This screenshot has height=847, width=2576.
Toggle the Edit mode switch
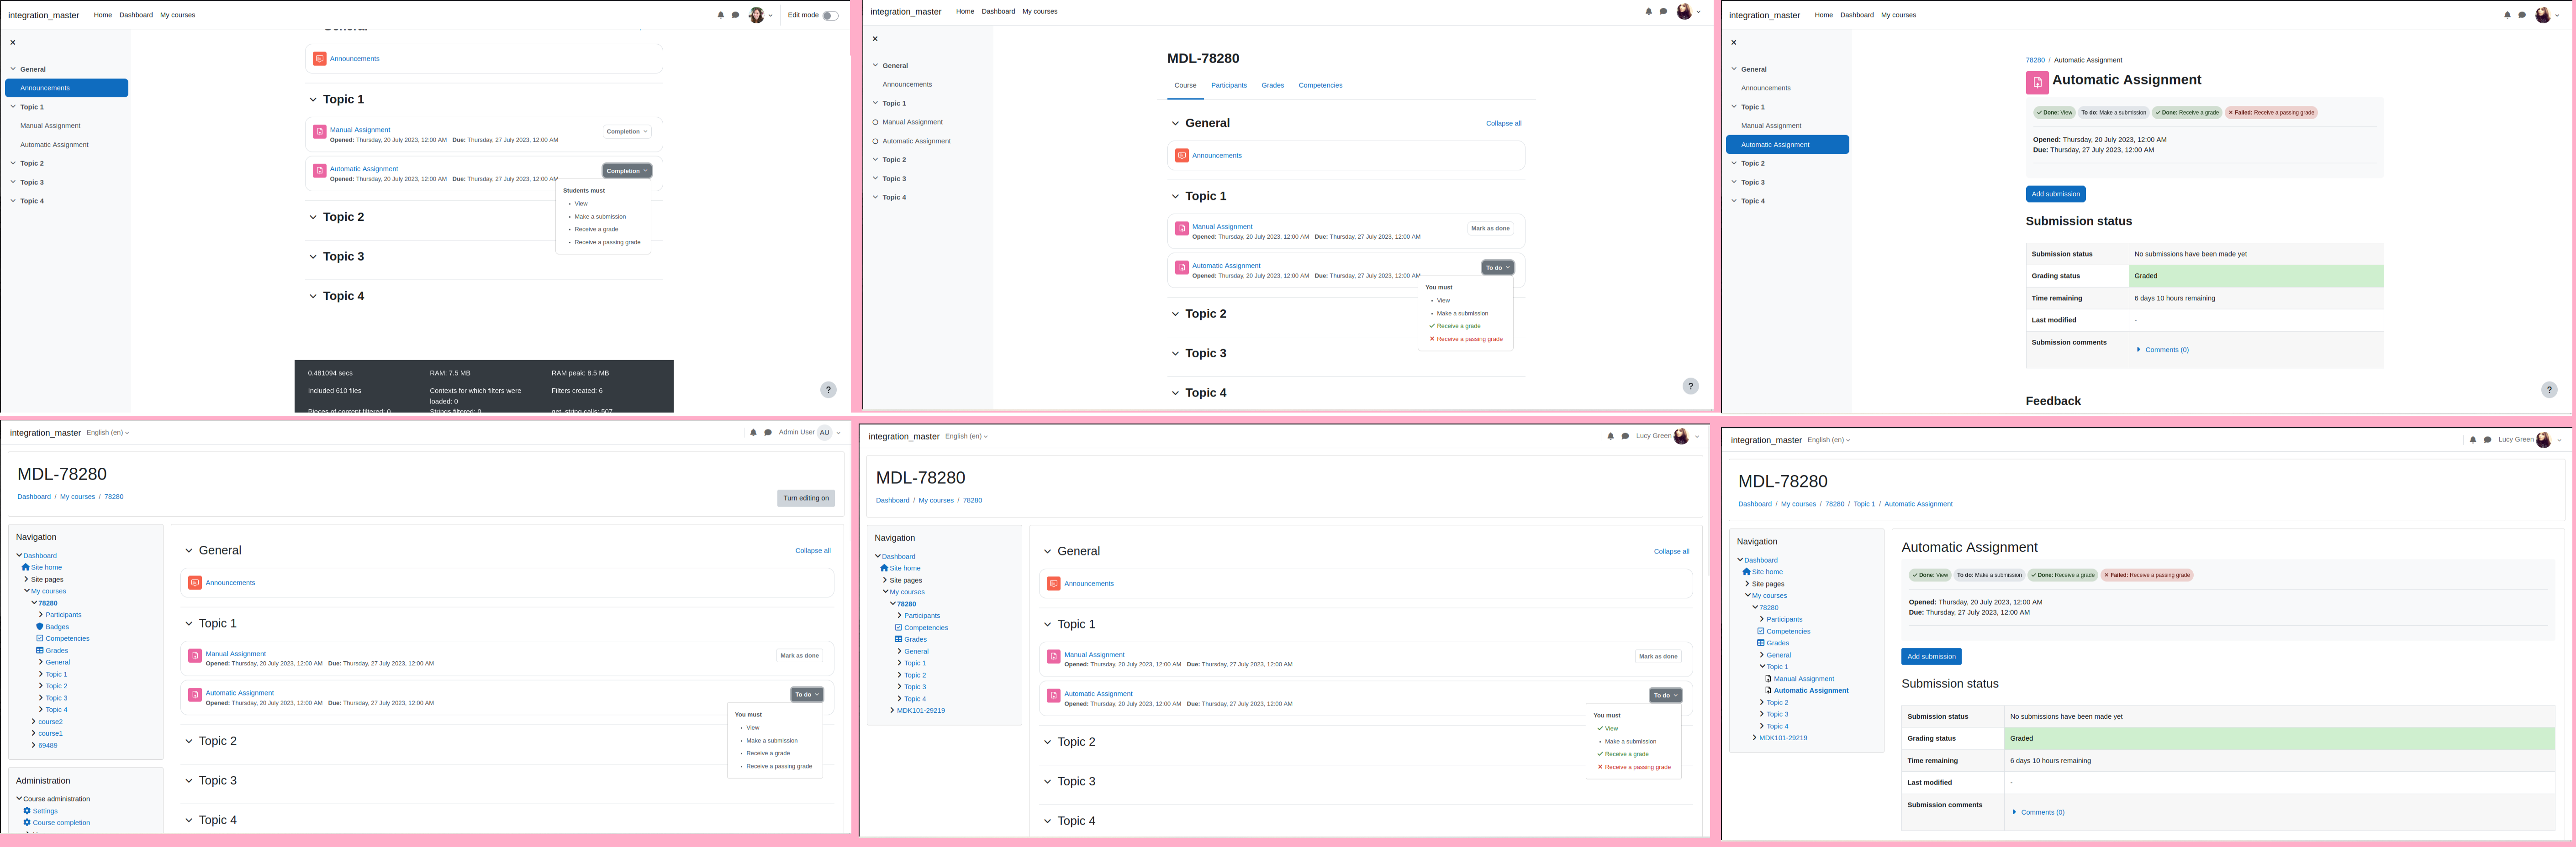tap(830, 15)
